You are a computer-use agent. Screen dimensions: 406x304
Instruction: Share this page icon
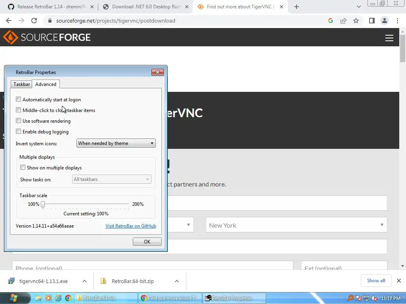click(343, 21)
